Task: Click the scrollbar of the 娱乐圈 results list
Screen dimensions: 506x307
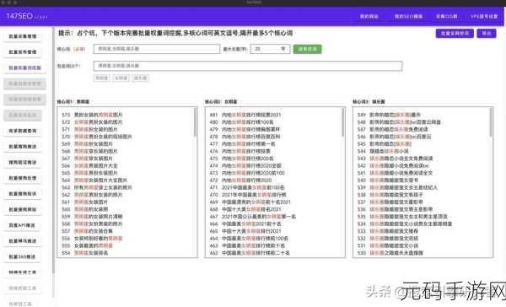Action: (x=491, y=122)
